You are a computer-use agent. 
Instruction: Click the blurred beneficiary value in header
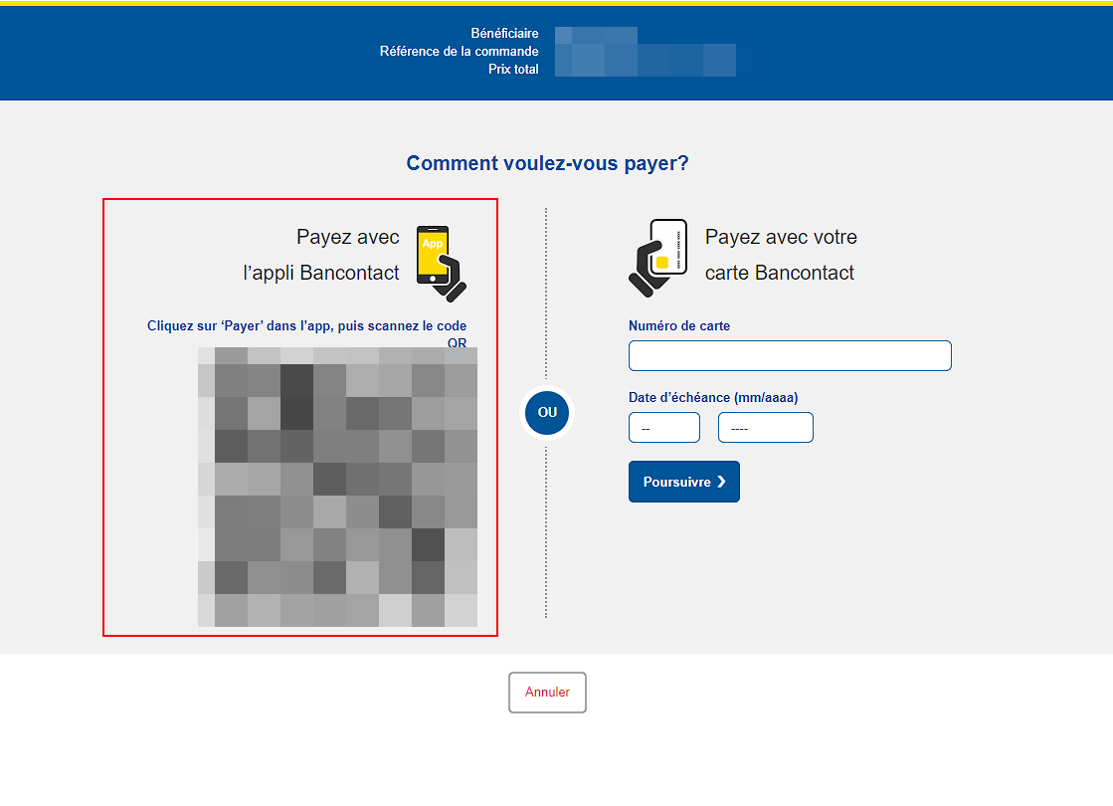(596, 35)
